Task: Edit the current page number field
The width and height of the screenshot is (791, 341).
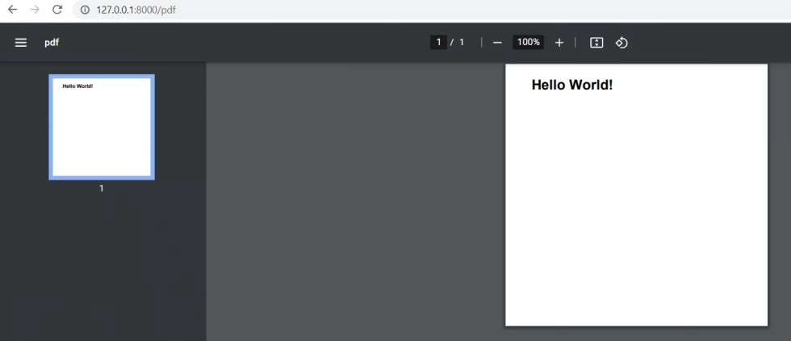Action: 438,42
